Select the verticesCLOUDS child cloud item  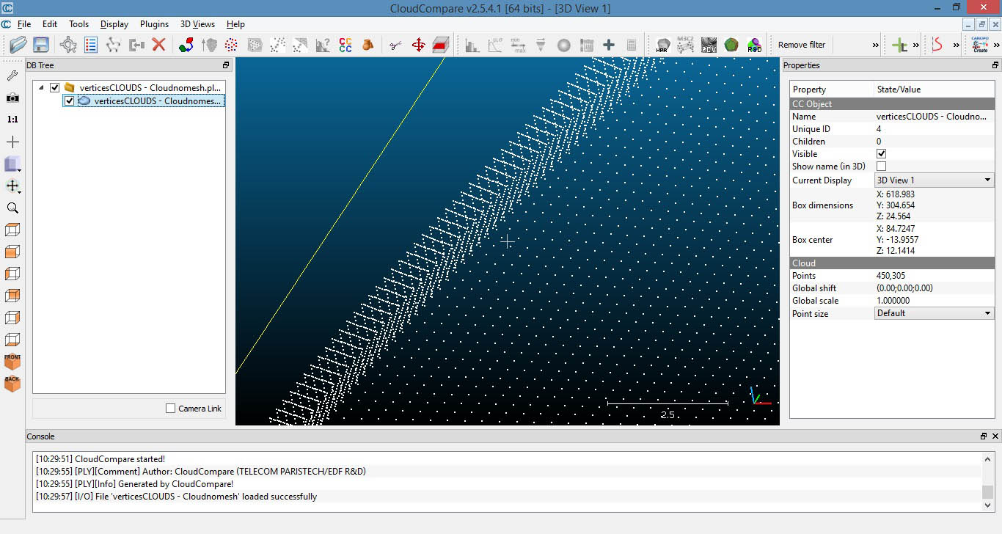157,101
